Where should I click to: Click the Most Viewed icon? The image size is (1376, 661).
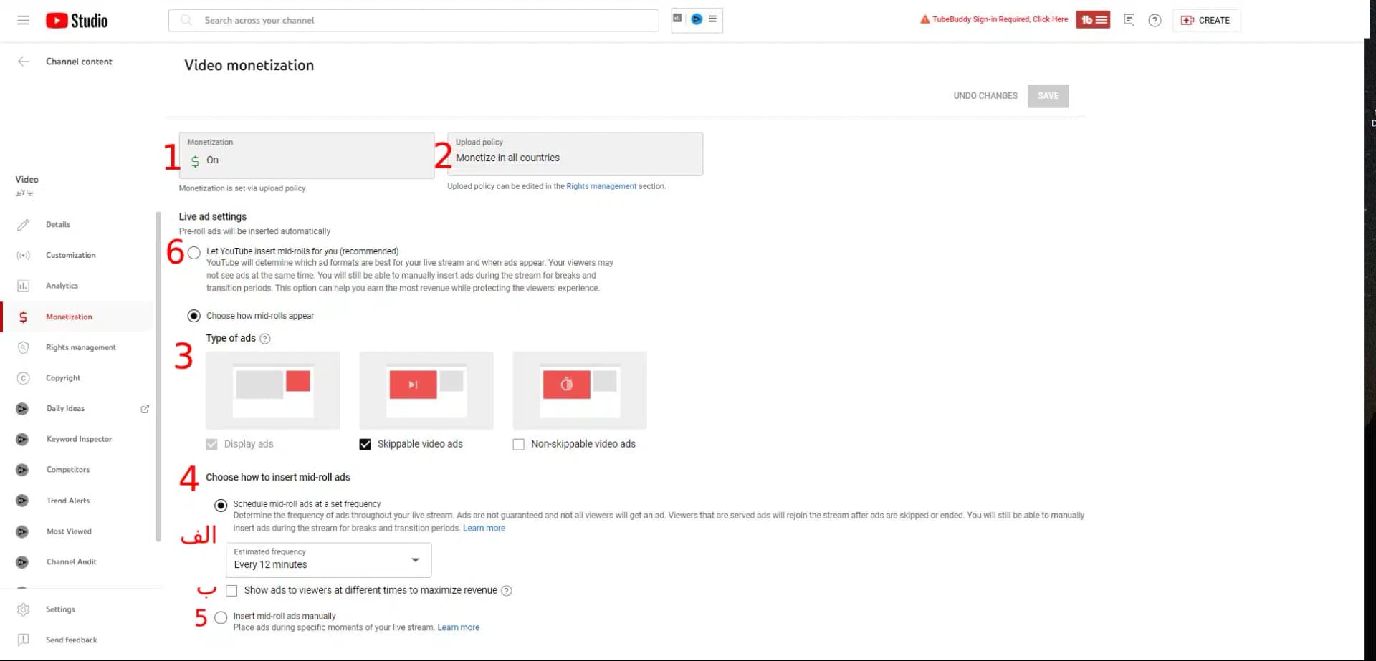(x=22, y=531)
